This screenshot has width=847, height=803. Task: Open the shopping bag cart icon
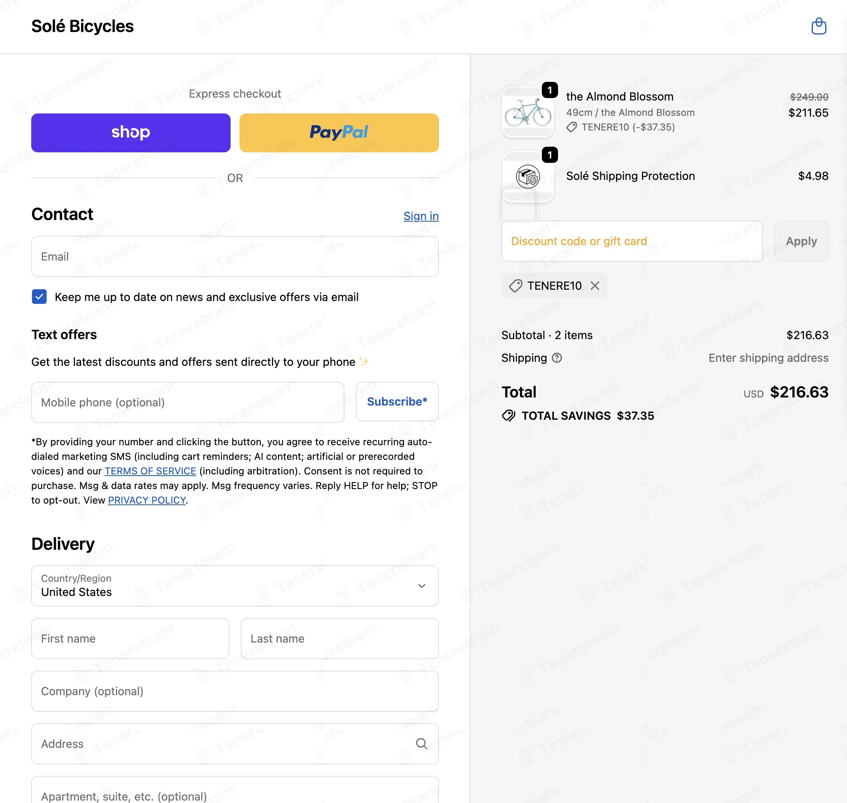click(818, 26)
